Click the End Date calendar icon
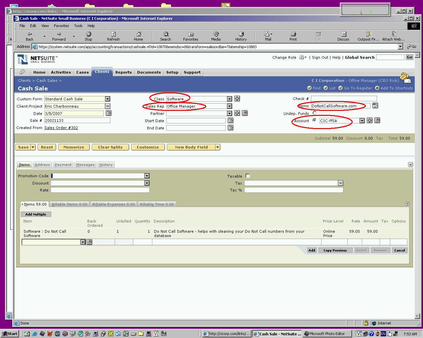This screenshot has height=338, width=423. [231, 128]
